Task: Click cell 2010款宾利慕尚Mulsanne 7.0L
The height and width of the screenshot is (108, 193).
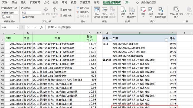Action: coord(57,80)
